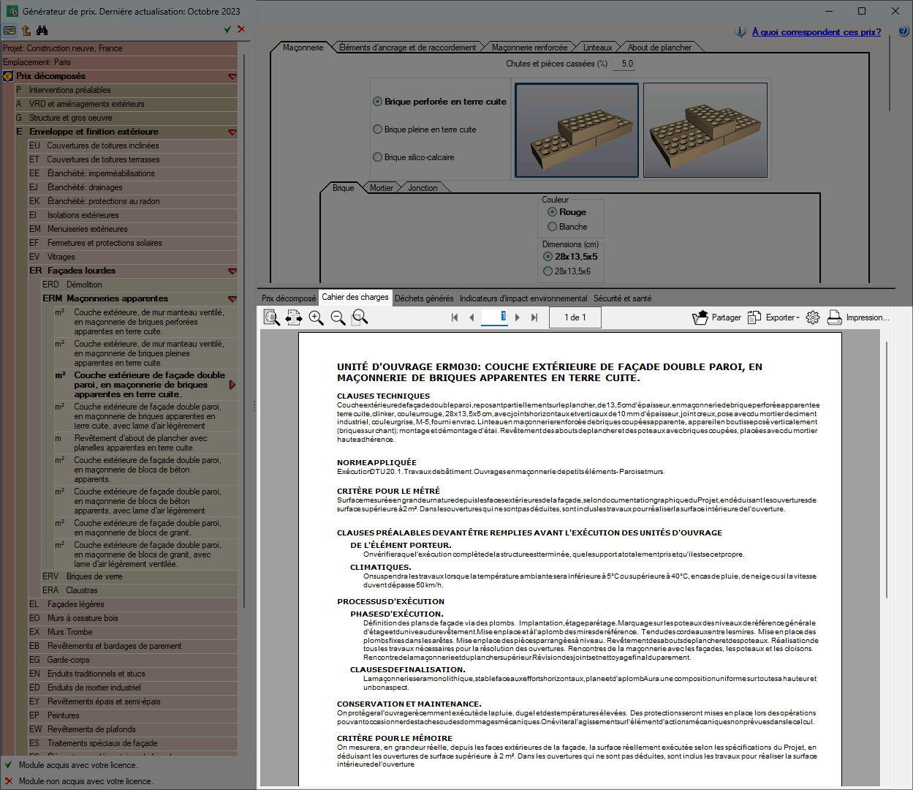Collapse the Façades lourdes arrow
This screenshot has height=790, width=913.
232,271
